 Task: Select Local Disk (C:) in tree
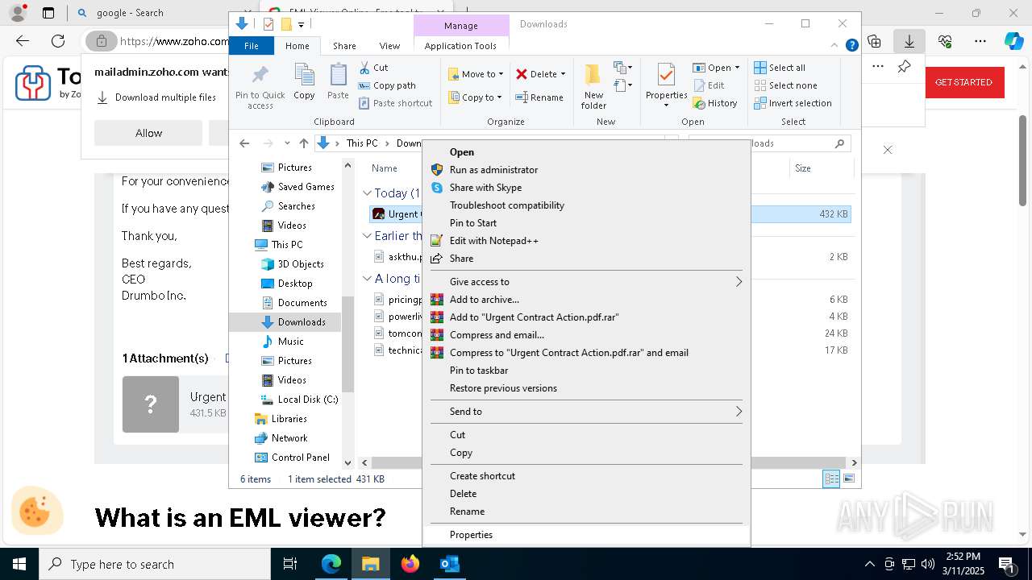(298, 400)
